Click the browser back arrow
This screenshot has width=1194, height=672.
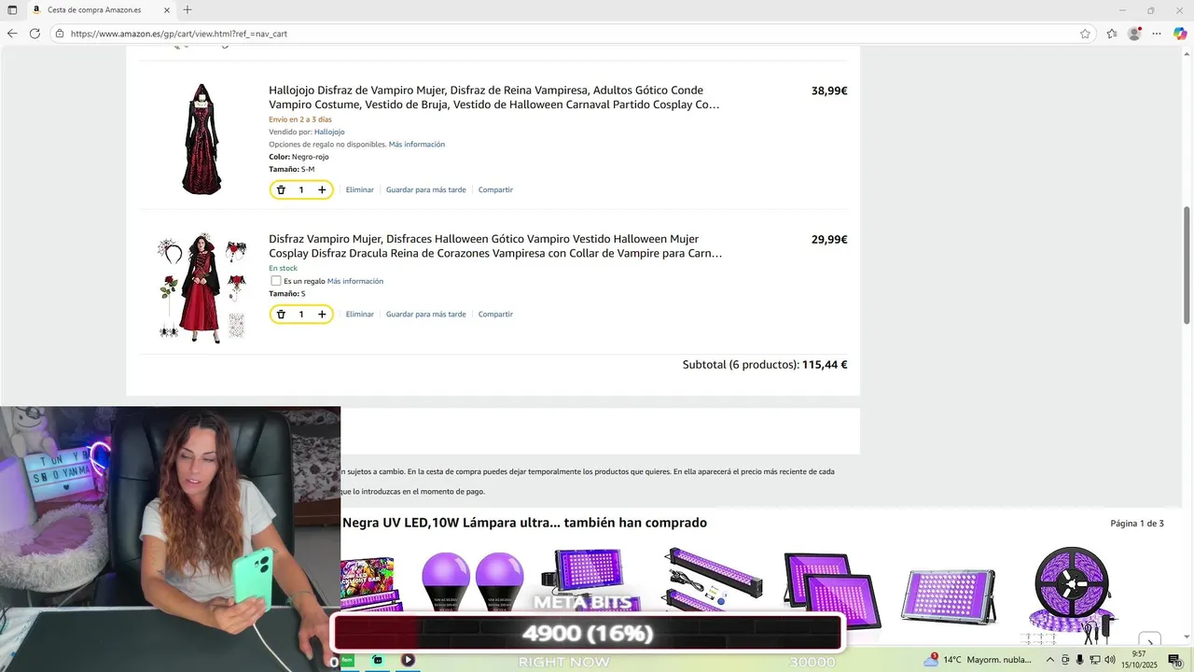click(x=12, y=34)
